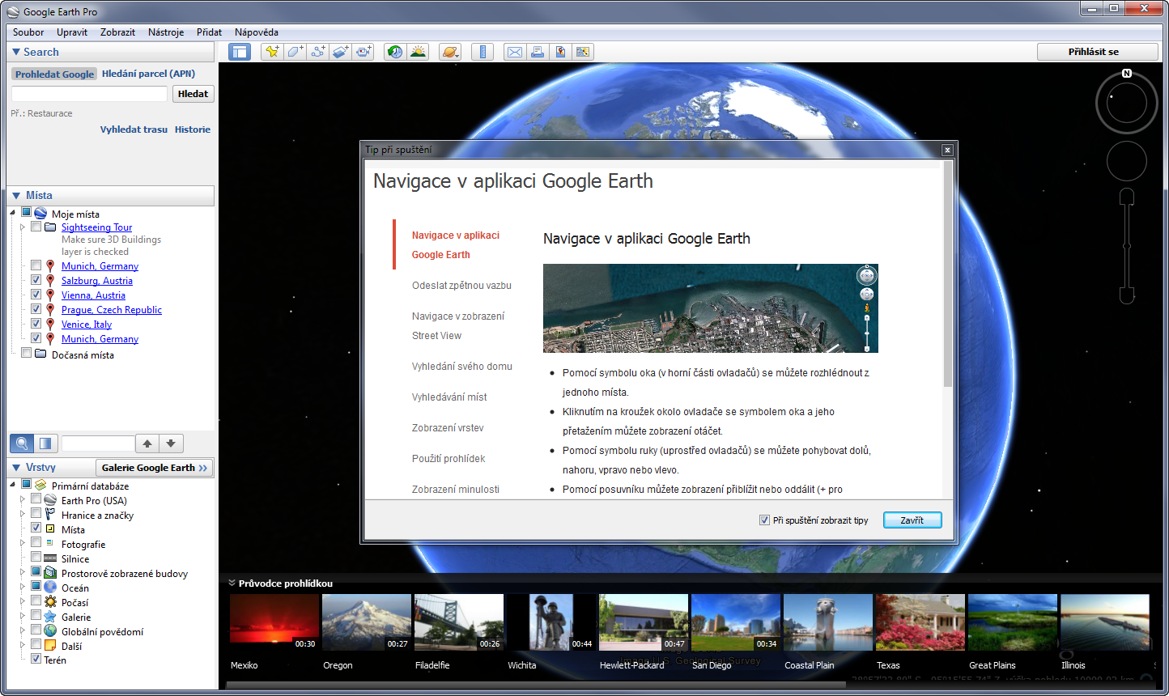Switch to Hledání parcel (APN) tab
Screen dimensions: 1169x696
click(148, 74)
